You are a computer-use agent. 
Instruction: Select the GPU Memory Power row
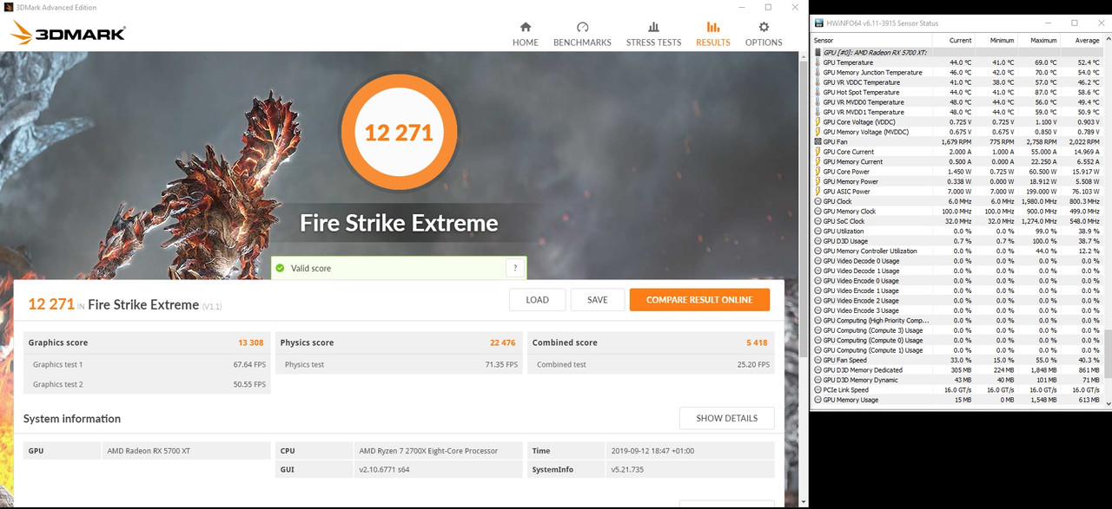click(957, 181)
